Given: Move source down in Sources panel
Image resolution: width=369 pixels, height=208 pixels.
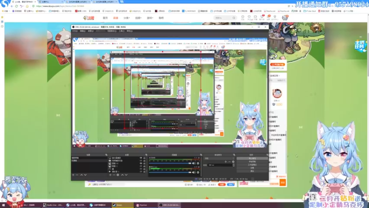Looking at the screenshot, I should click(x=126, y=175).
